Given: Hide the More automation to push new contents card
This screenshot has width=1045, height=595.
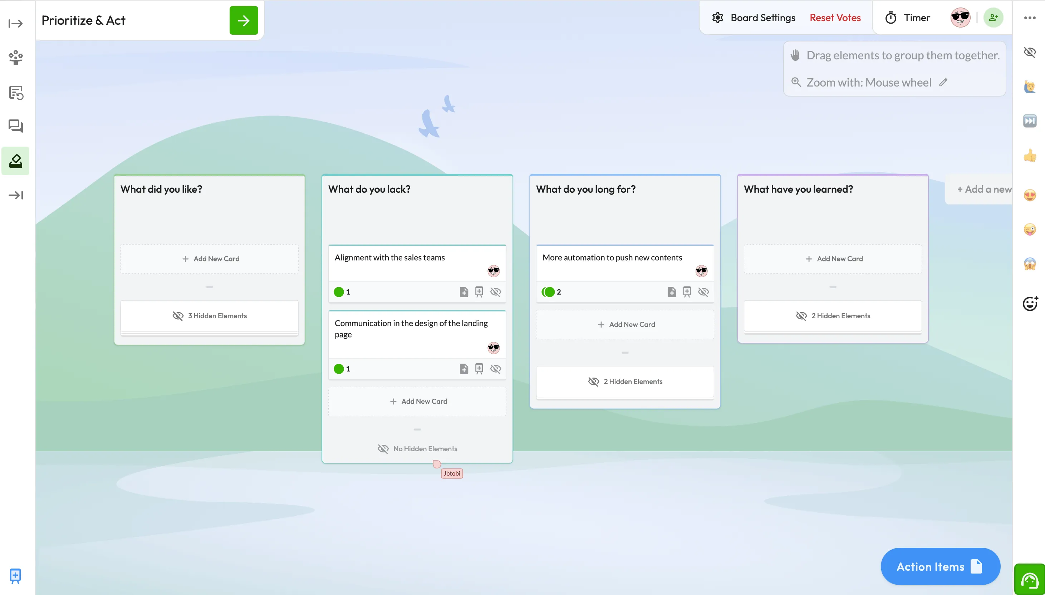Looking at the screenshot, I should coord(703,291).
